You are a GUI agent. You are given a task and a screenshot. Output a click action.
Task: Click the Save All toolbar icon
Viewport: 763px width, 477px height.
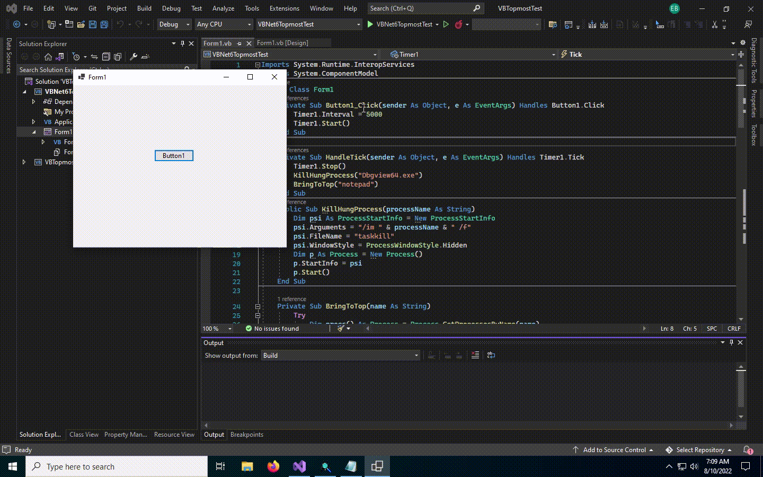104,24
